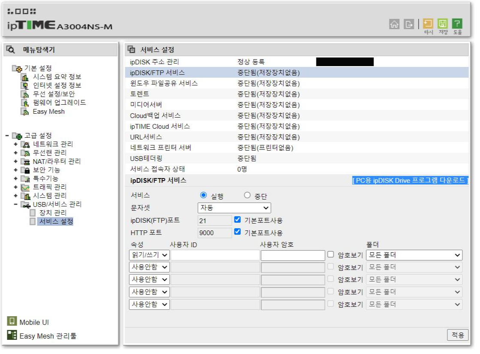480x354 pixels.
Task: Open the Mobile UI link
Action: (34, 322)
